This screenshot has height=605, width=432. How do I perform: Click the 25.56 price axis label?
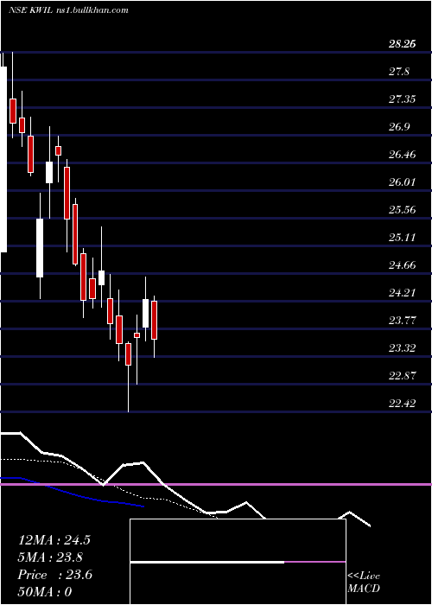pyautogui.click(x=402, y=210)
